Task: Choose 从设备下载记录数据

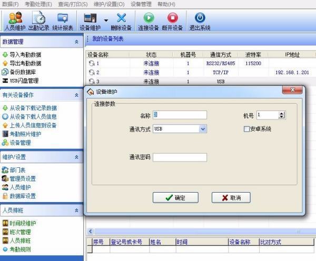Action: tap(29, 108)
